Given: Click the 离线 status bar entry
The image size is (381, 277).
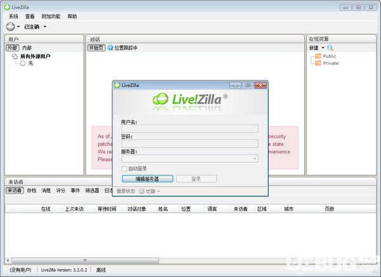Looking at the screenshot, I should pyautogui.click(x=101, y=270).
